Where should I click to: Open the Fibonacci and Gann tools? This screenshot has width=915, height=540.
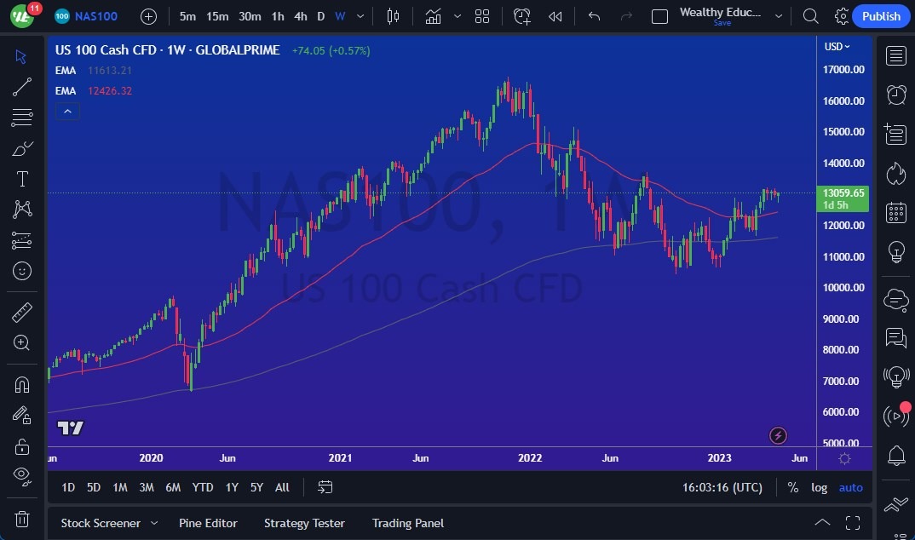click(x=21, y=118)
